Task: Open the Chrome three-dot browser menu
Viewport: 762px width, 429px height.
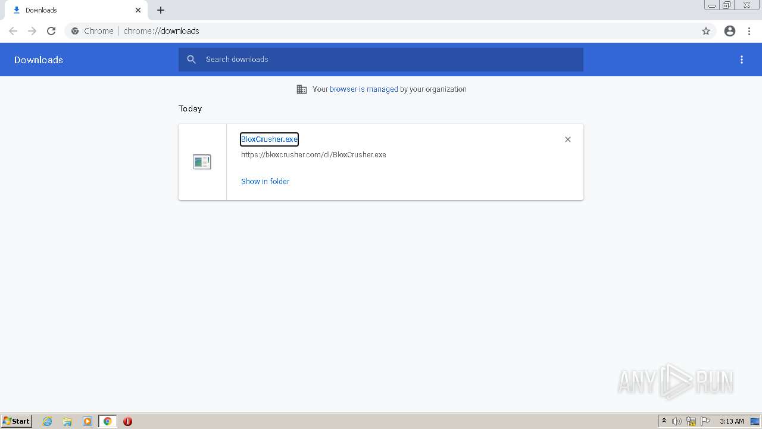Action: 749,31
